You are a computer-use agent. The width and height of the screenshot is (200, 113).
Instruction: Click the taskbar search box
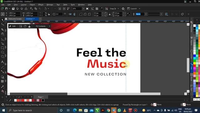pyautogui.click(x=32, y=110)
